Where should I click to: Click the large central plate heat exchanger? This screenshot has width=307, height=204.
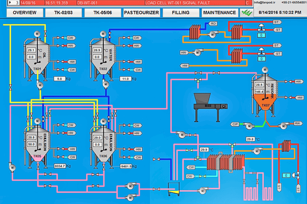pyautogui.click(x=225, y=167)
